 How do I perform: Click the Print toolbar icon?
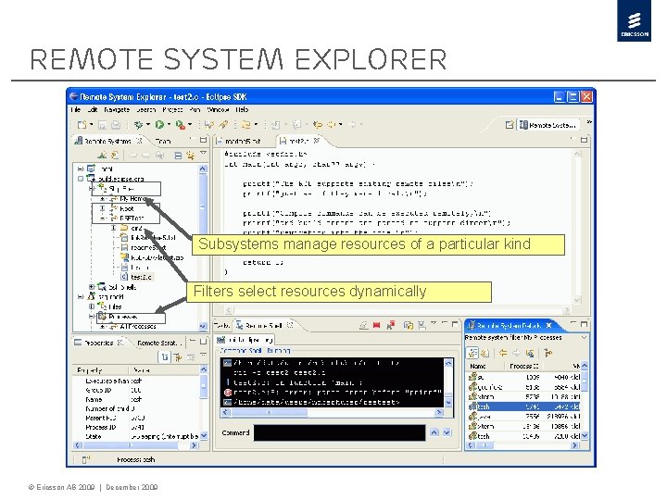pos(116,125)
